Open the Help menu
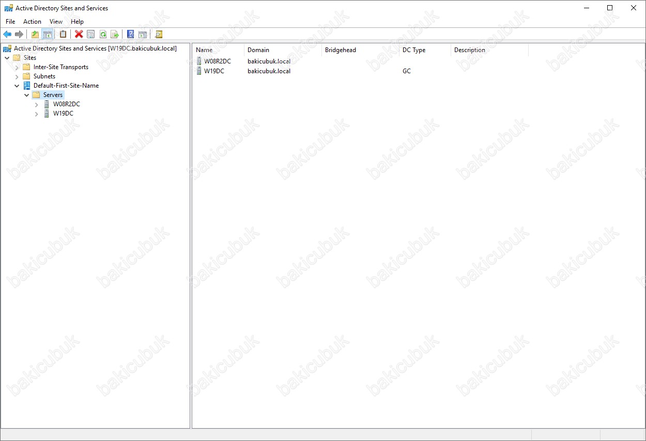The height and width of the screenshot is (441, 646). pos(77,22)
